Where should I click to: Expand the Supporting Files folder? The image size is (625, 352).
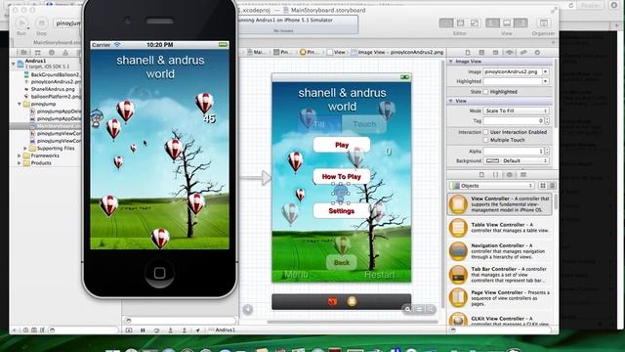pyautogui.click(x=25, y=149)
